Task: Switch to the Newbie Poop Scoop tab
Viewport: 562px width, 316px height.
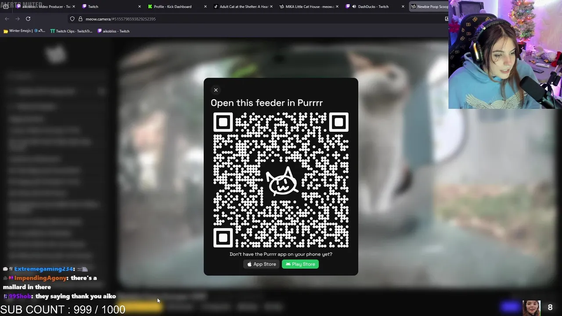Action: [429, 7]
